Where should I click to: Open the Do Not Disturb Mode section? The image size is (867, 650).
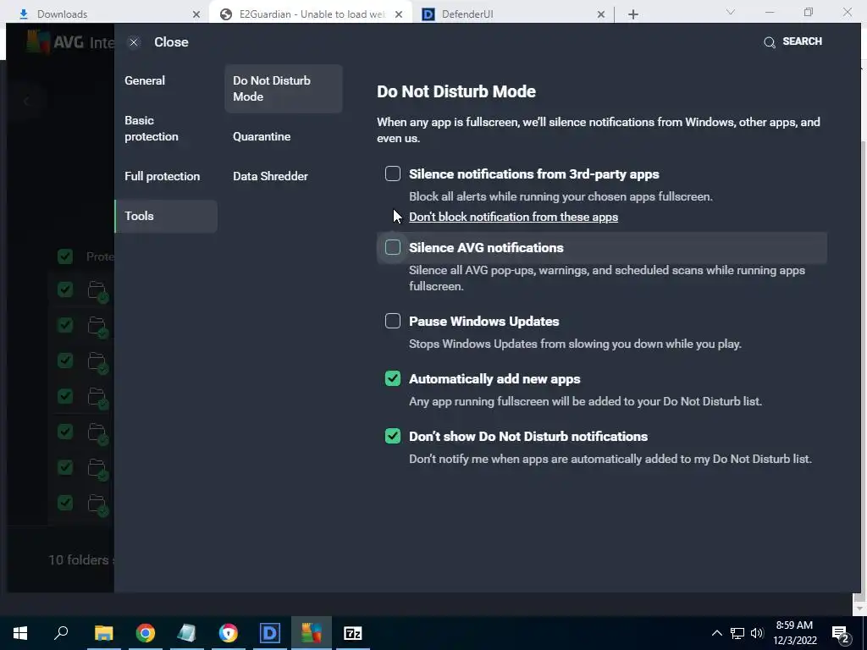tap(284, 88)
